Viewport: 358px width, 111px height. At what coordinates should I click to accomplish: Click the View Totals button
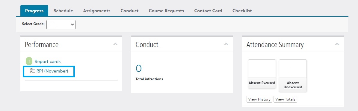(x=286, y=99)
